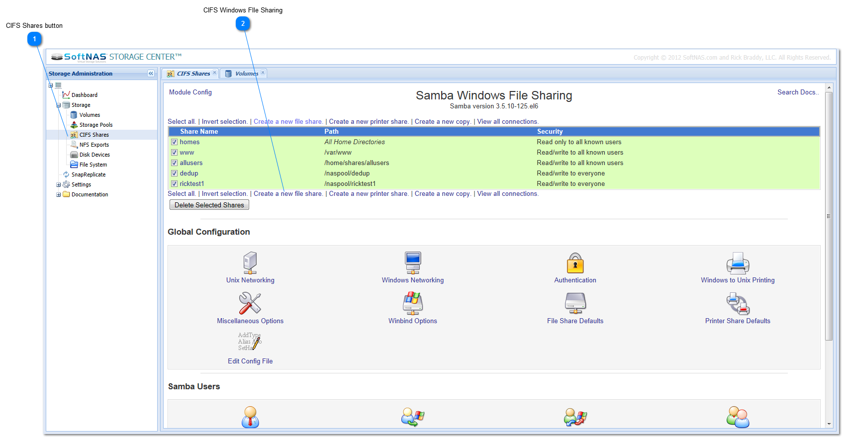Viewport: 843px width, 438px height.
Task: Open Miscellaneous Options tools icon
Action: coord(250,303)
